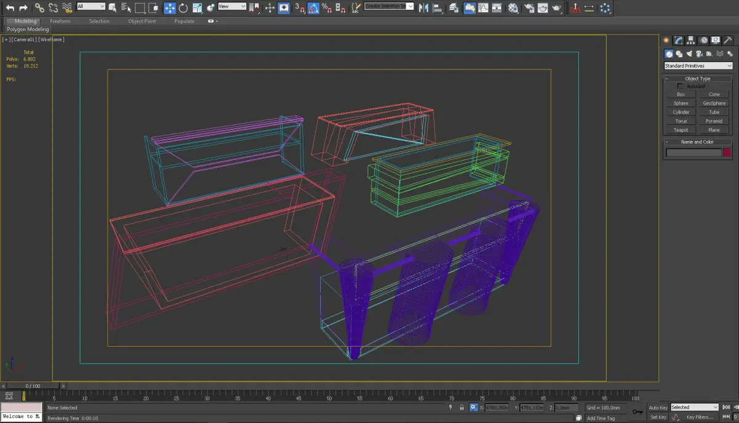The image size is (739, 423).
Task: Enable the AutoGrid checkbox
Action: pos(680,86)
